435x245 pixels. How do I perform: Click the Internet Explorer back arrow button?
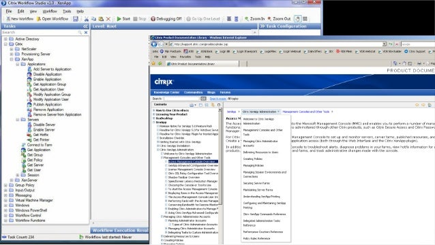pos(154,44)
